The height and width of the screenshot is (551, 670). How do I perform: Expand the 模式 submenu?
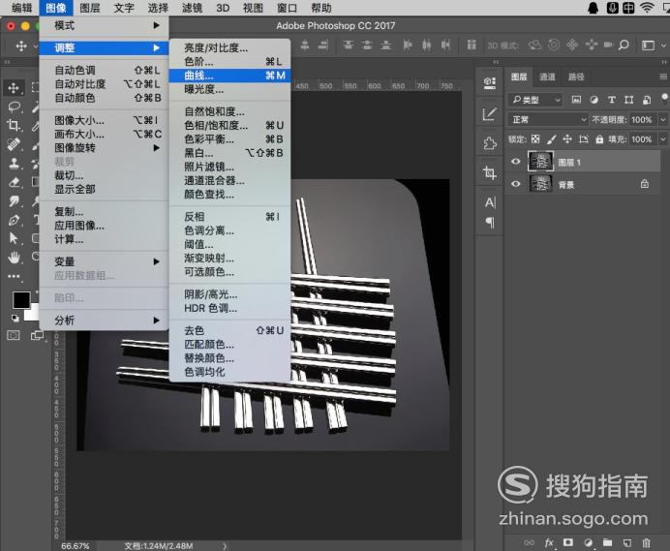(104, 25)
